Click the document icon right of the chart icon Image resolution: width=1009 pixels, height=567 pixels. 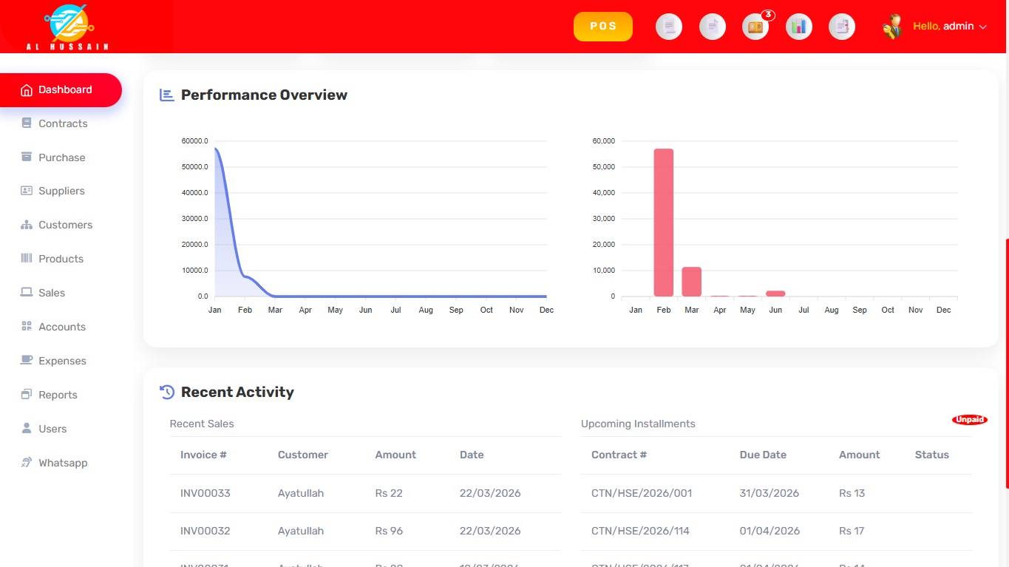pos(841,27)
